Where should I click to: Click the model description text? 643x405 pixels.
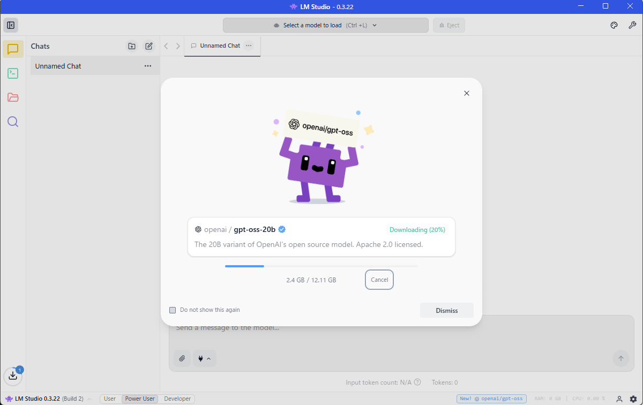[309, 244]
